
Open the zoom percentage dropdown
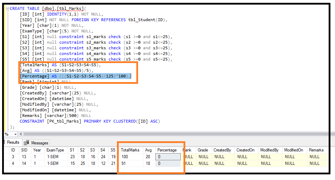click(x=15, y=134)
